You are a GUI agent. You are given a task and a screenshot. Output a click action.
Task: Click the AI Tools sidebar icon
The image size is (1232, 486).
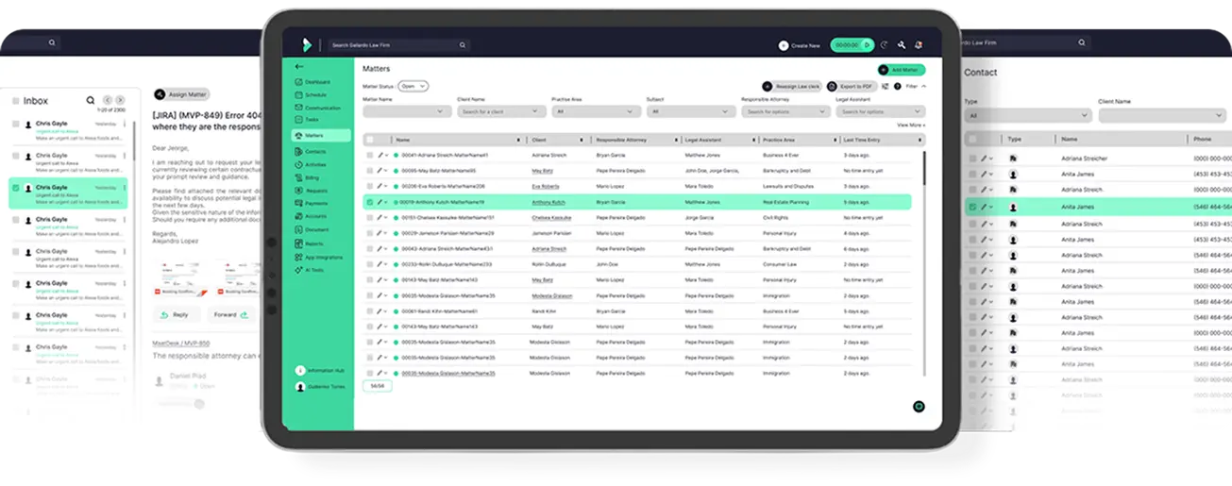tap(298, 270)
